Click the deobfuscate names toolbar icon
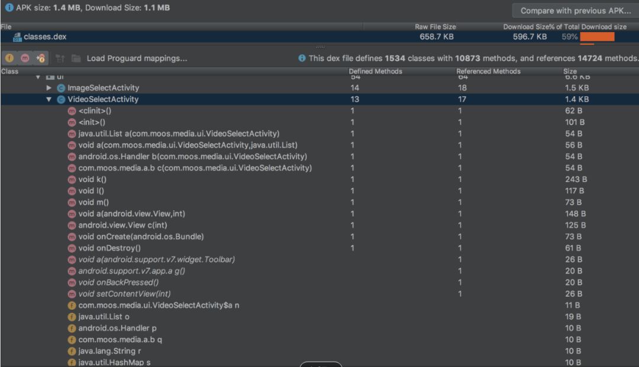 click(x=60, y=59)
